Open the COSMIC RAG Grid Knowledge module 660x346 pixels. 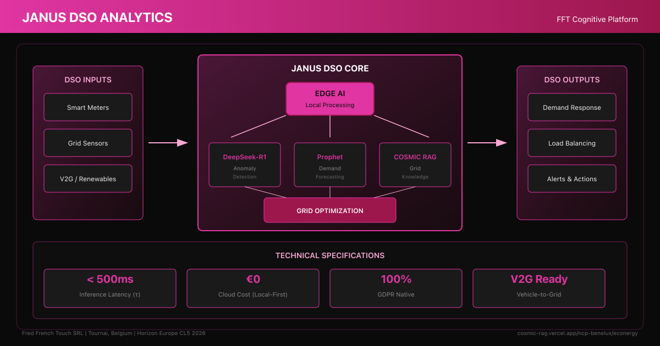click(415, 165)
